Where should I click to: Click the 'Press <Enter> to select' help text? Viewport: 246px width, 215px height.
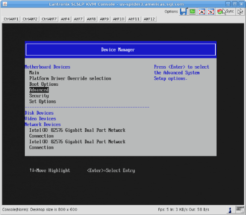point(181,67)
